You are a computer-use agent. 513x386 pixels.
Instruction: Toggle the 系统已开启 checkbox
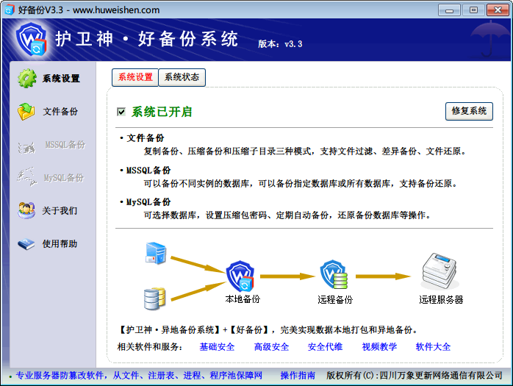[121, 112]
